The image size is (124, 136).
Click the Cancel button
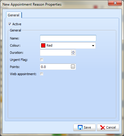[x=108, y=127]
